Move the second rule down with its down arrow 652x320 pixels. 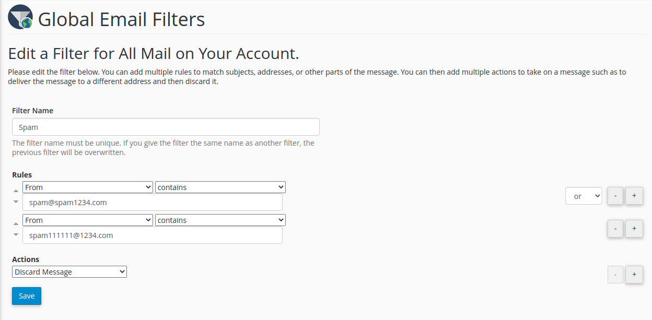click(x=16, y=235)
